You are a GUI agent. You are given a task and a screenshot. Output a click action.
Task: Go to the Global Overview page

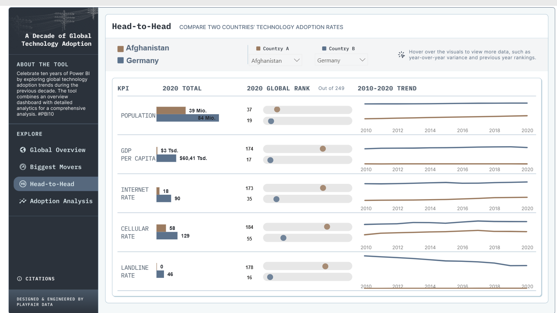pyautogui.click(x=57, y=150)
